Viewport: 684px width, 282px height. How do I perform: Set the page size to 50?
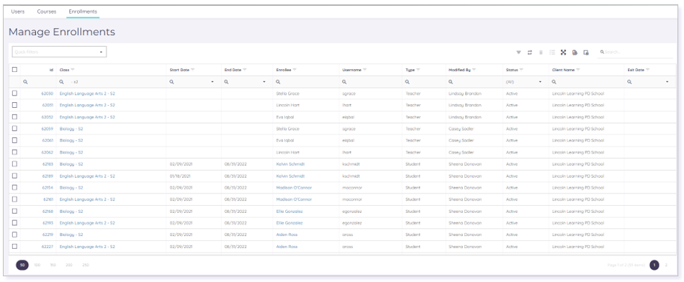coord(22,265)
